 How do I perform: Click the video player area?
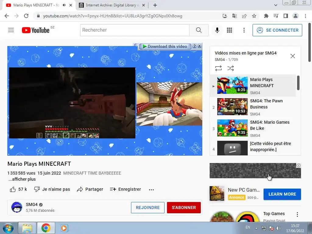(x=105, y=101)
